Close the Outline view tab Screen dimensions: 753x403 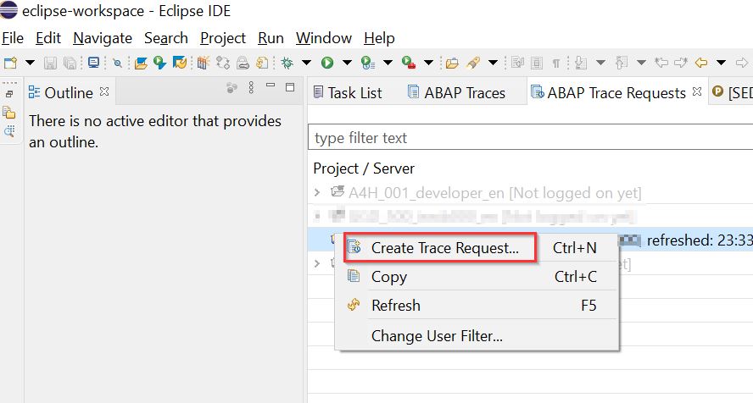point(104,91)
